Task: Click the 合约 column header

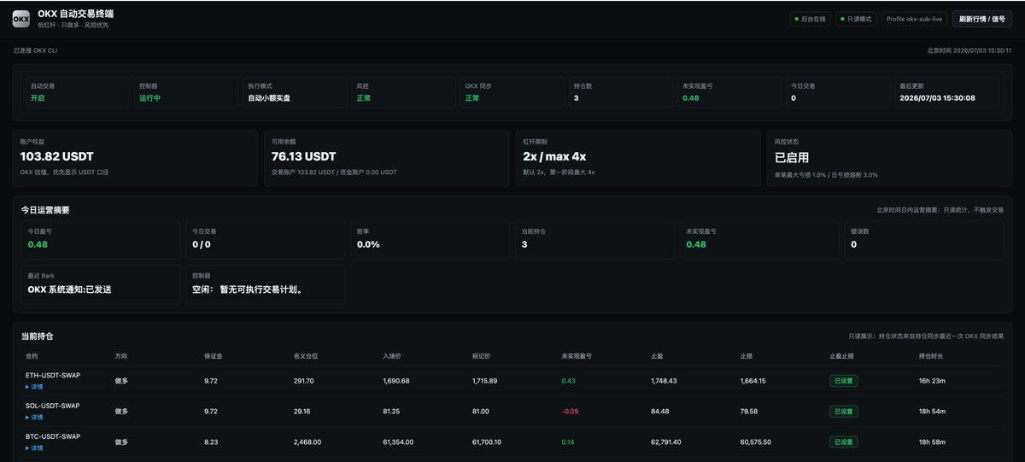Action: (32, 355)
